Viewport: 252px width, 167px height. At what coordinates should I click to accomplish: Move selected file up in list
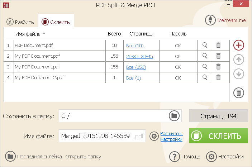[x=239, y=59]
